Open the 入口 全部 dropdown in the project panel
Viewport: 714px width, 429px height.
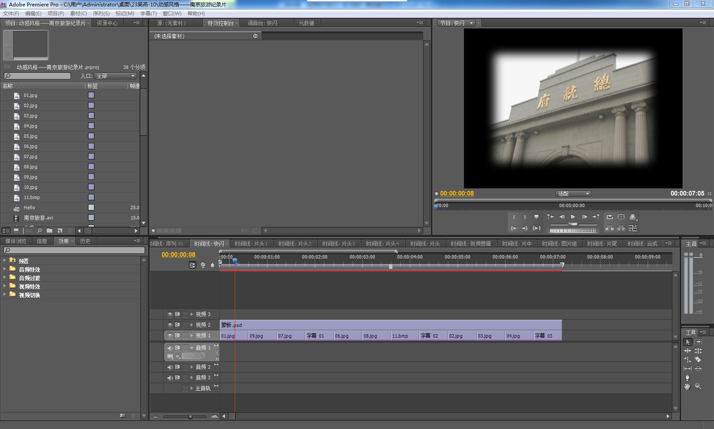(x=115, y=76)
